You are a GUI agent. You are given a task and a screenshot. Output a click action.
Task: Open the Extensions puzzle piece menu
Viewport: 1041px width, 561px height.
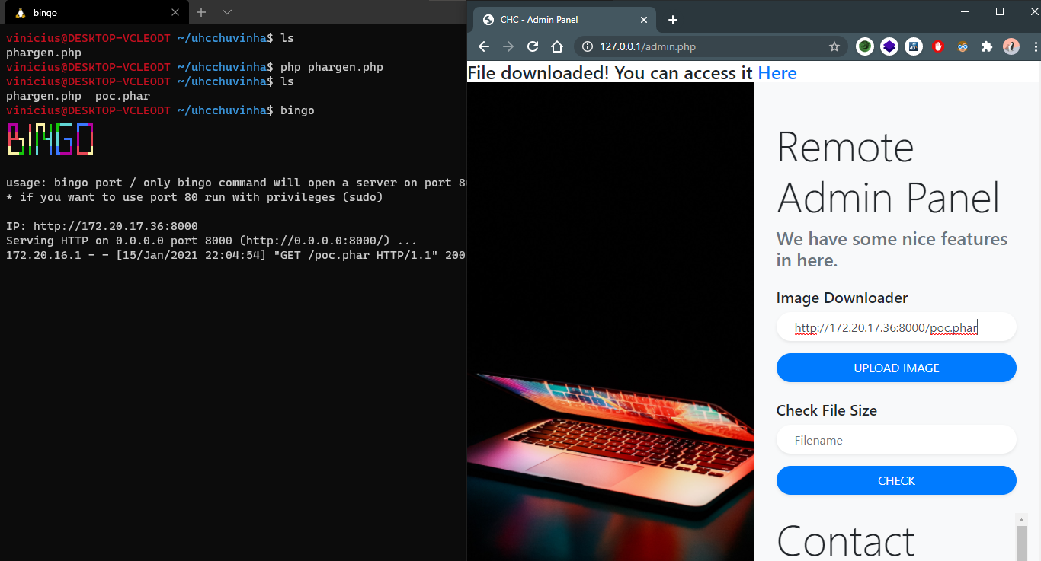987,46
